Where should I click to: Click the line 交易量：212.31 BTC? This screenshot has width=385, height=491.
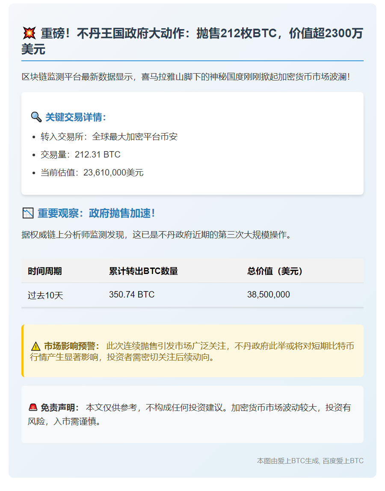click(x=80, y=155)
